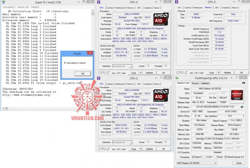
Task: Open Graphics tab in lower CPU-Z window
Action: point(148,84)
